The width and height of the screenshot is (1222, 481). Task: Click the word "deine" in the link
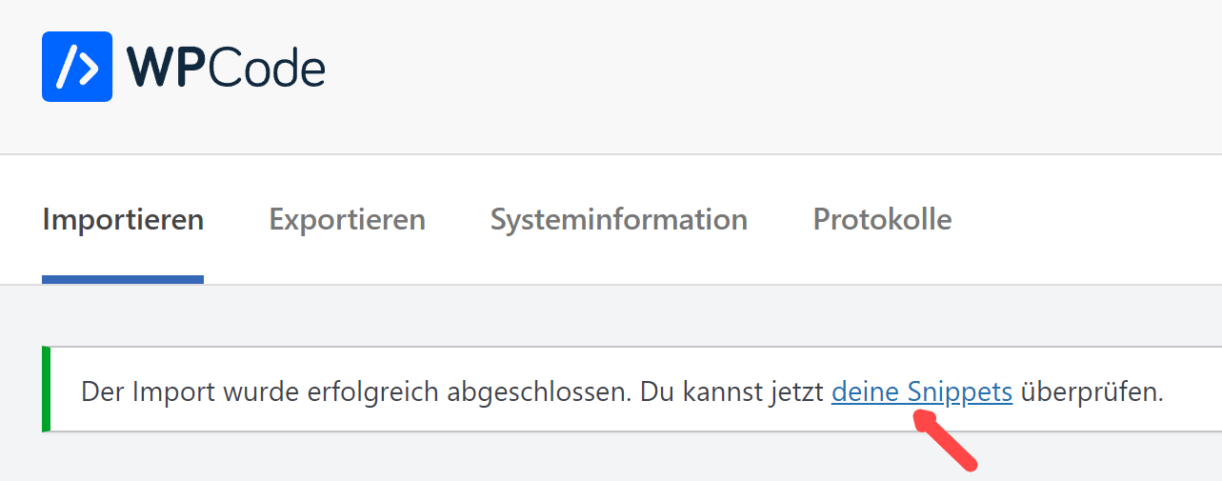[865, 392]
